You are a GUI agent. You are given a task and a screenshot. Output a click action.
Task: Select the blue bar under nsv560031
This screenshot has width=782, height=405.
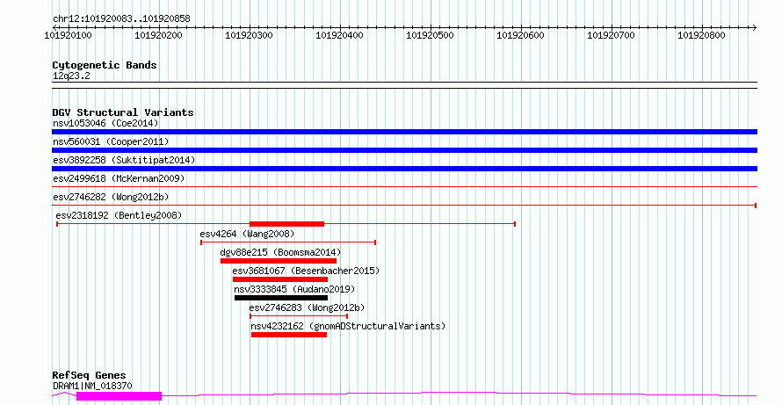click(404, 150)
